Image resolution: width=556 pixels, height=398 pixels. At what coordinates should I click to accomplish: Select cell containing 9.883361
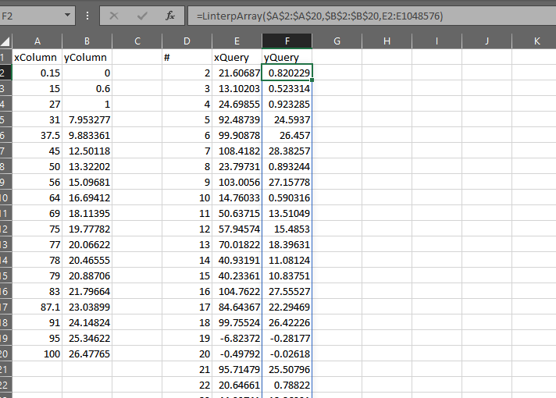(x=87, y=135)
